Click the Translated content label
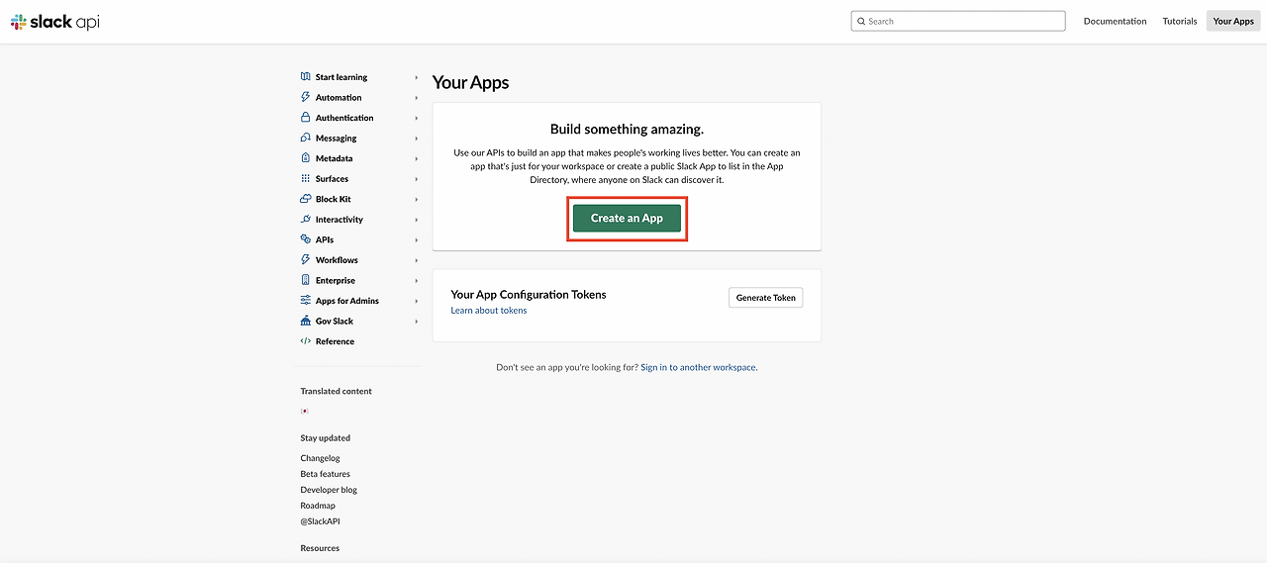Screen dimensions: 1267x563 [x=337, y=391]
